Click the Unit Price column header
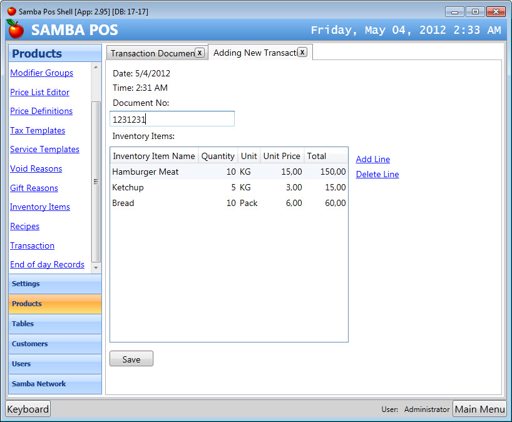The width and height of the screenshot is (512, 422). coord(282,156)
